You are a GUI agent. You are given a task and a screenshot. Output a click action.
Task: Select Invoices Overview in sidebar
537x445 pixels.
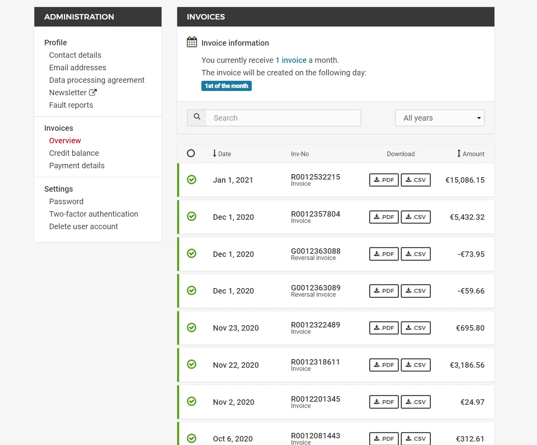tap(65, 141)
